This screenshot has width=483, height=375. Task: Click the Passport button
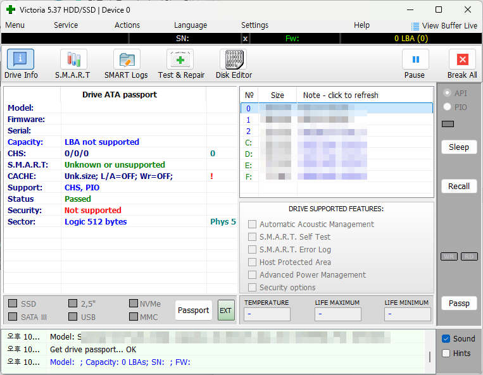(x=194, y=310)
